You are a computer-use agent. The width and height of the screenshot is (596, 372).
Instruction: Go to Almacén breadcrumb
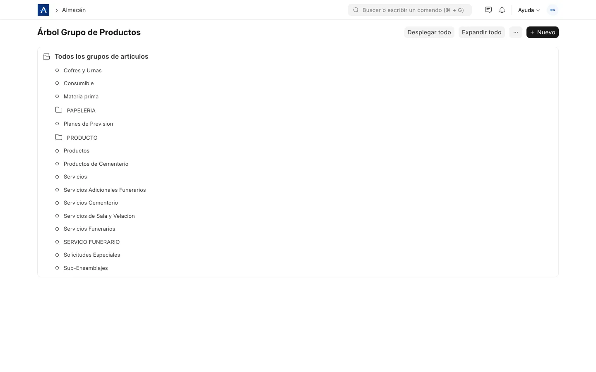point(74,10)
